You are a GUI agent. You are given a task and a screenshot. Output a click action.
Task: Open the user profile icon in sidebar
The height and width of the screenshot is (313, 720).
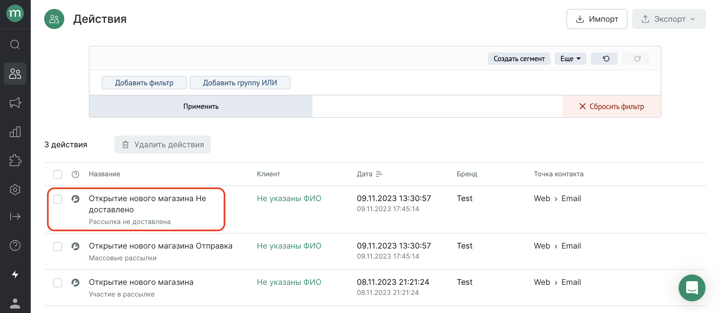click(x=15, y=304)
